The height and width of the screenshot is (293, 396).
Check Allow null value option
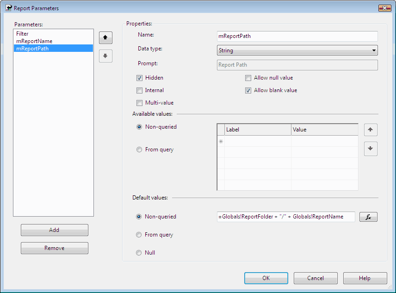pos(248,78)
